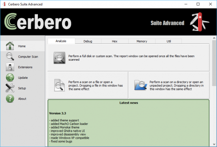Screen dimensions: 217x147
Task: Open Computer Scan magnifier icon
Action: [x=10, y=56]
